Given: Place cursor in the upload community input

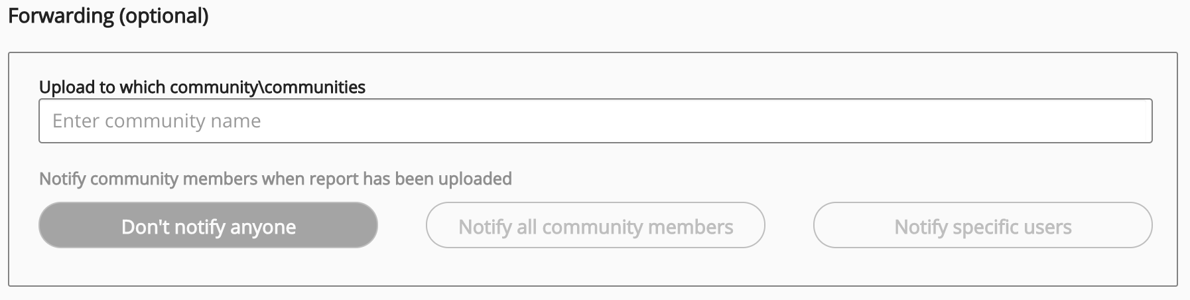Looking at the screenshot, I should click(595, 121).
